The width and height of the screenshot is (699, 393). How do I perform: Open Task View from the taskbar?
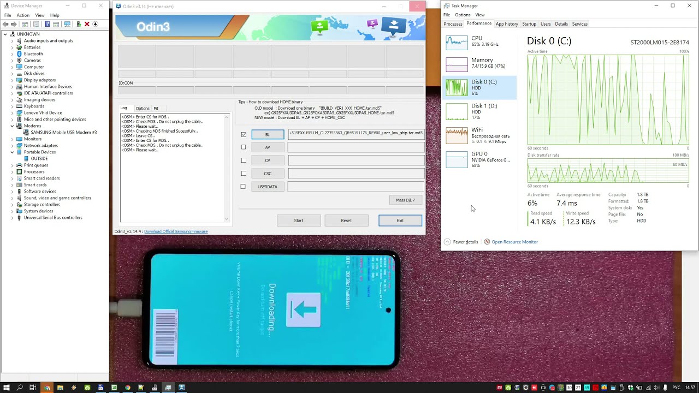click(x=33, y=388)
